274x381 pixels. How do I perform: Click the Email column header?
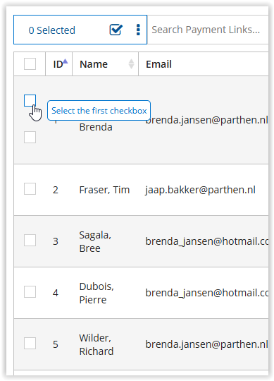[158, 64]
